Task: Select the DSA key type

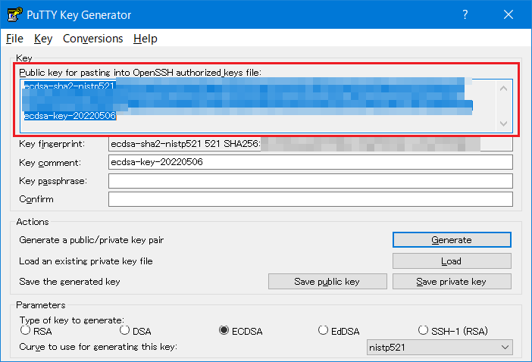Action: (x=125, y=330)
